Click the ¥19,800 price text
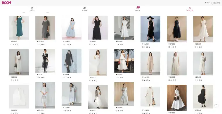The height and width of the screenshot is (114, 222). point(119,108)
